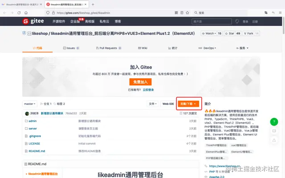Reload the page with the browser refresh icon
The image size is (285, 178).
tap(19, 13)
